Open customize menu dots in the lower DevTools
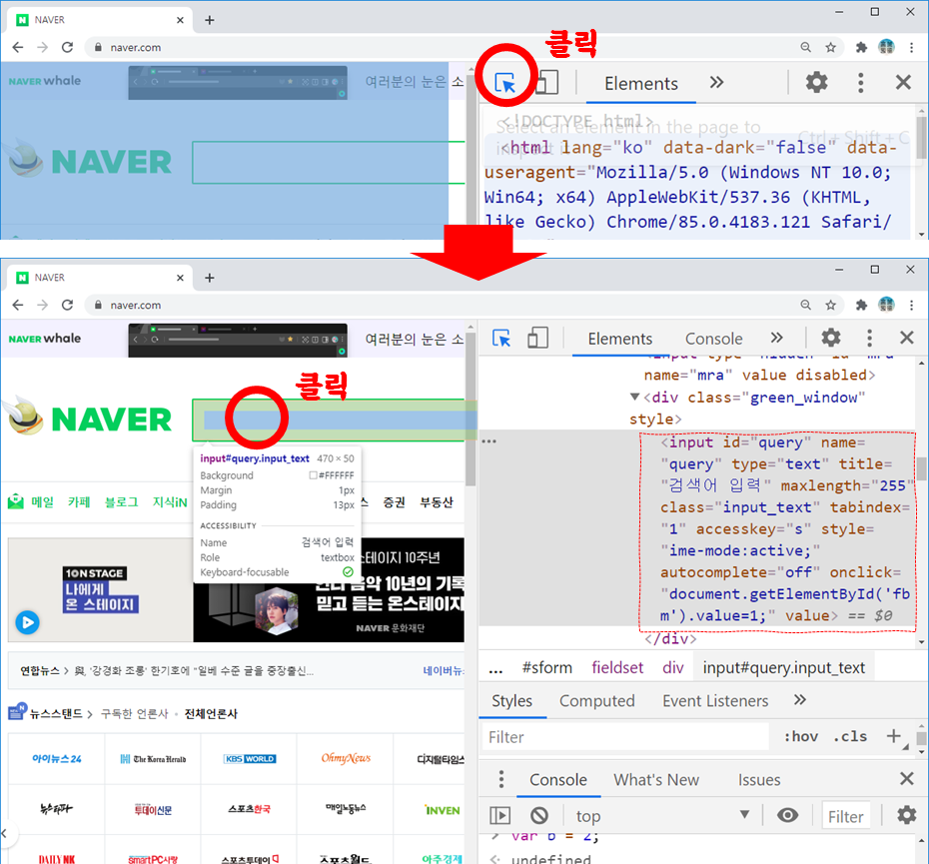The image size is (929, 864). 869,338
